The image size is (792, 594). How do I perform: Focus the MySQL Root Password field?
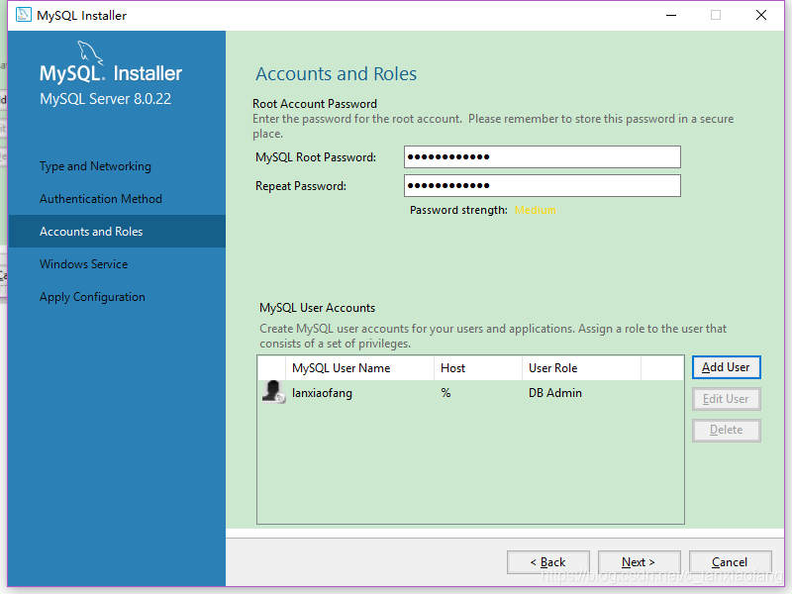[x=542, y=156]
